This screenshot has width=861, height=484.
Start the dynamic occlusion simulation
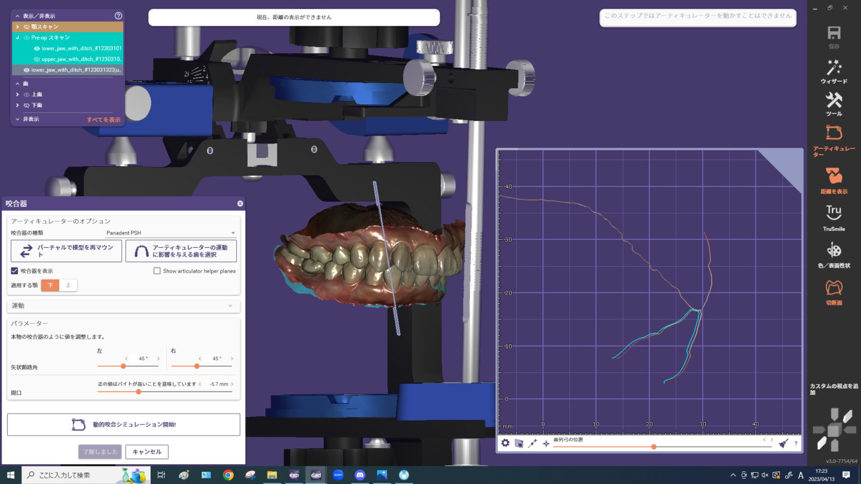coord(123,424)
